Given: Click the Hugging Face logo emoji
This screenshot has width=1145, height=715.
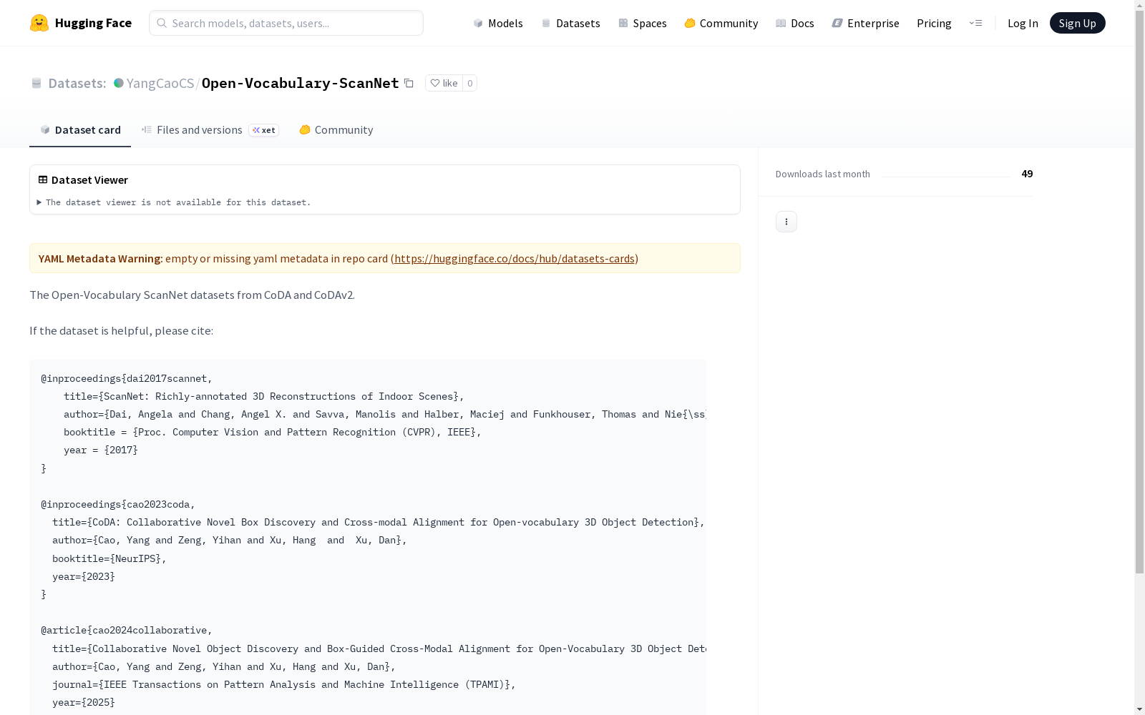Looking at the screenshot, I should (x=39, y=23).
